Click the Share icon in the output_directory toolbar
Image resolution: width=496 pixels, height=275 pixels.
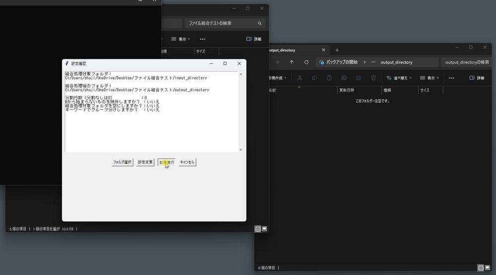[x=359, y=78]
